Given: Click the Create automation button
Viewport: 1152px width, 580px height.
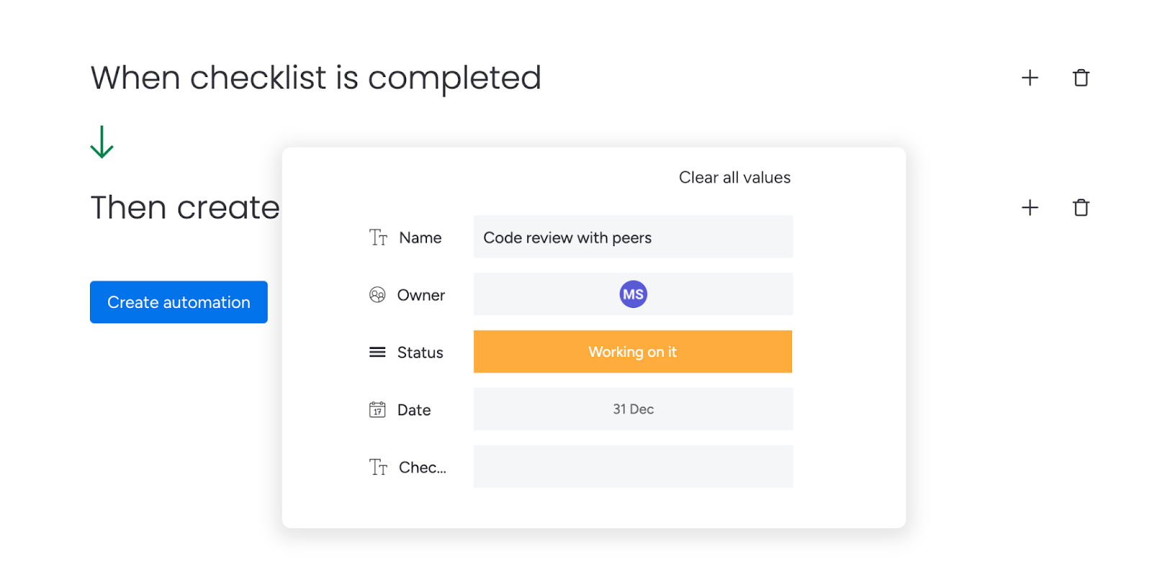Looking at the screenshot, I should click(x=179, y=302).
